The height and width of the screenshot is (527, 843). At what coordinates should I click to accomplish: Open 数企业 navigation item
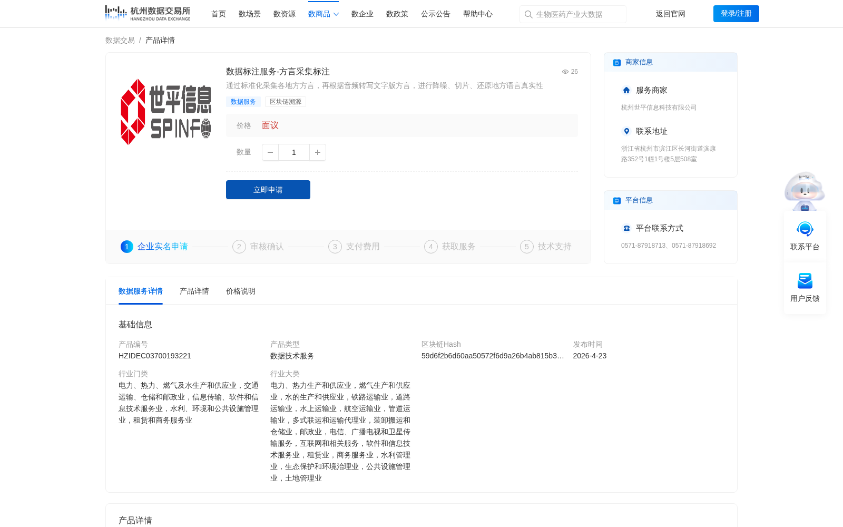(x=362, y=14)
